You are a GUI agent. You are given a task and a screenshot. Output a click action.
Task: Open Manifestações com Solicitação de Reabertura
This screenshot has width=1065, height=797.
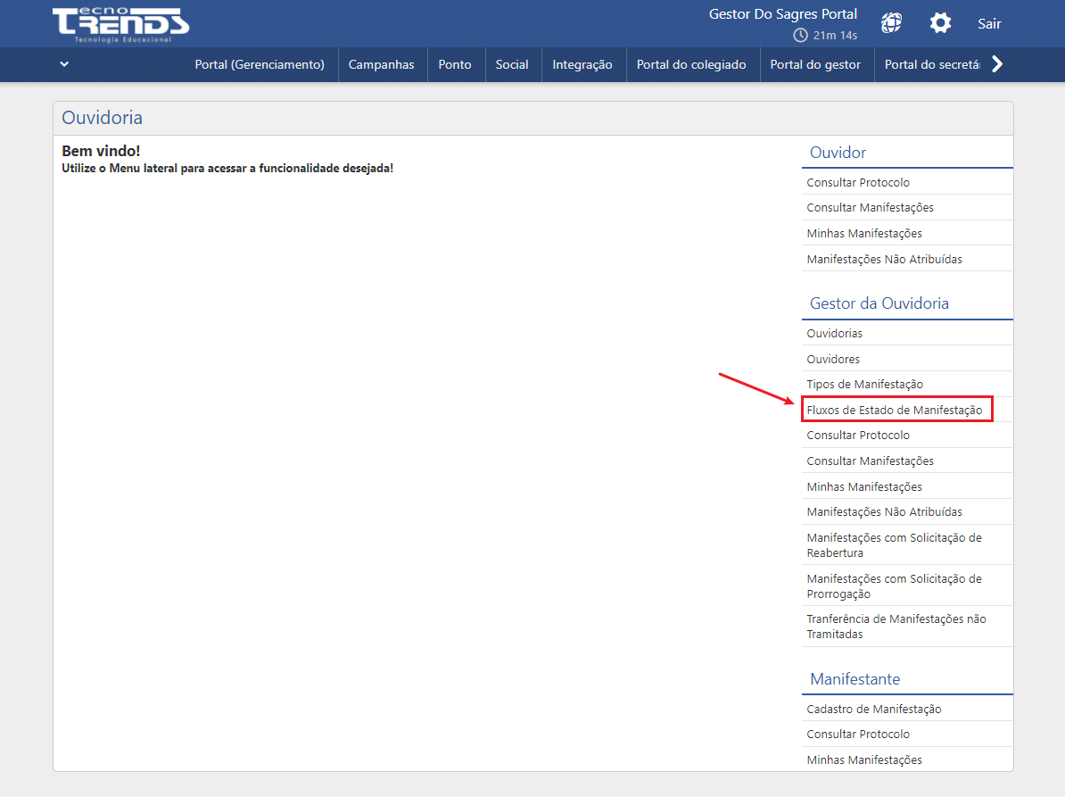(894, 545)
